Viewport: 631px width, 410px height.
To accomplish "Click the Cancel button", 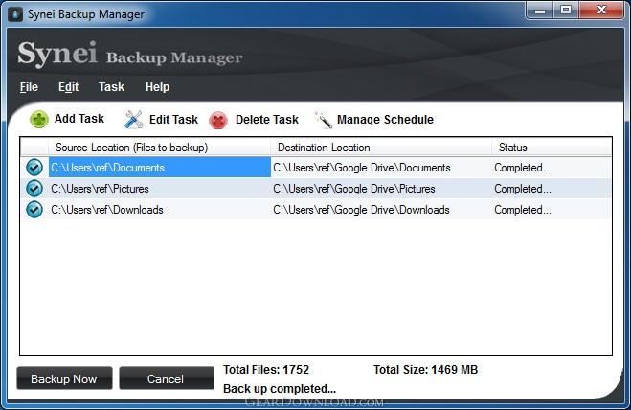I will point(167,378).
